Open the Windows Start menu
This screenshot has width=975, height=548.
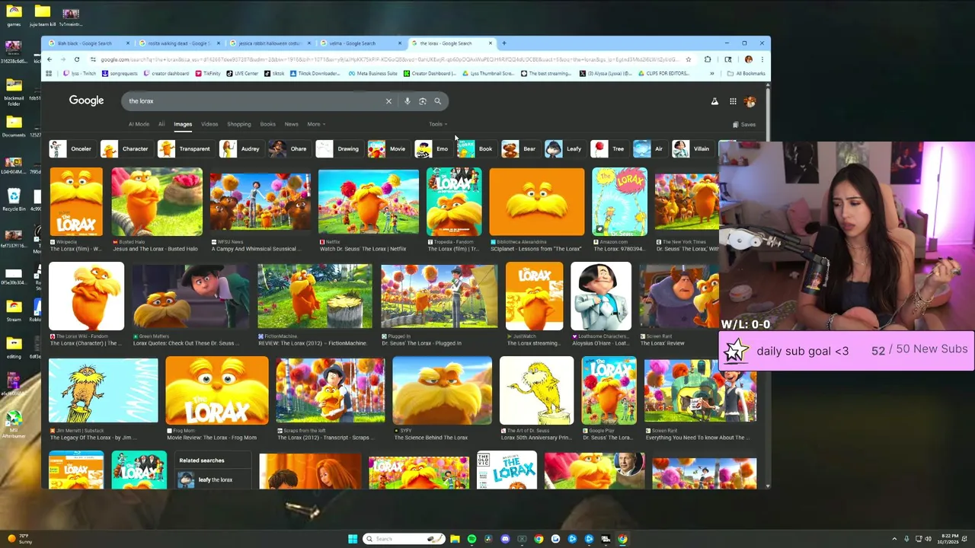pyautogui.click(x=353, y=539)
